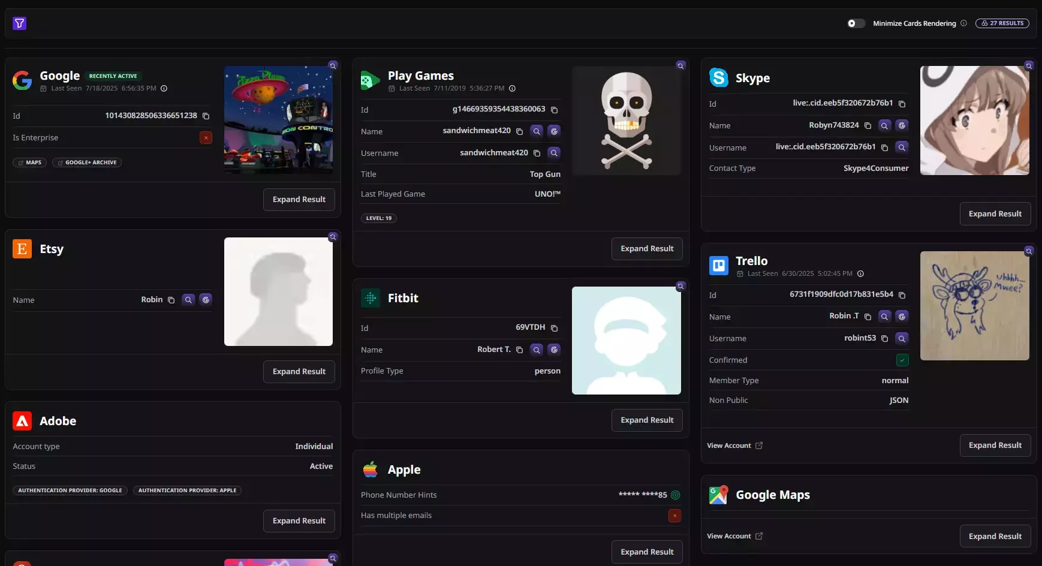Zoom the Google profile image via magnifier
This screenshot has width=1042, height=566.
click(x=333, y=65)
